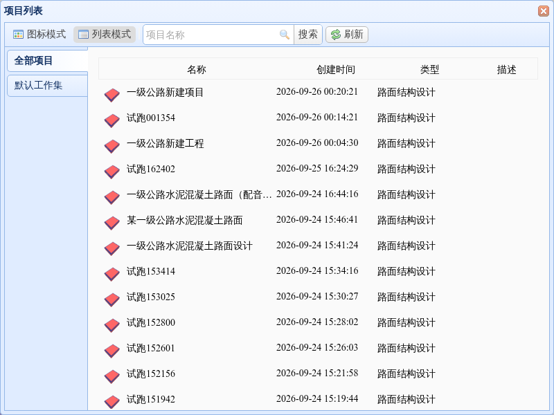Image resolution: width=554 pixels, height=415 pixels.
Task: Click project icon for 一级公路水泥混凝土路面（配音…
Action: [x=112, y=197]
